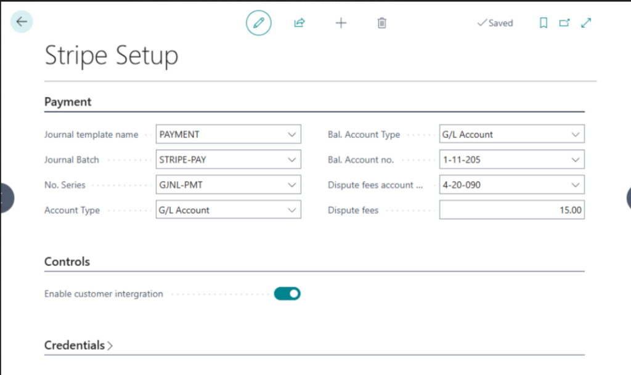Click the GJNL-PMT No. Series field

click(228, 185)
